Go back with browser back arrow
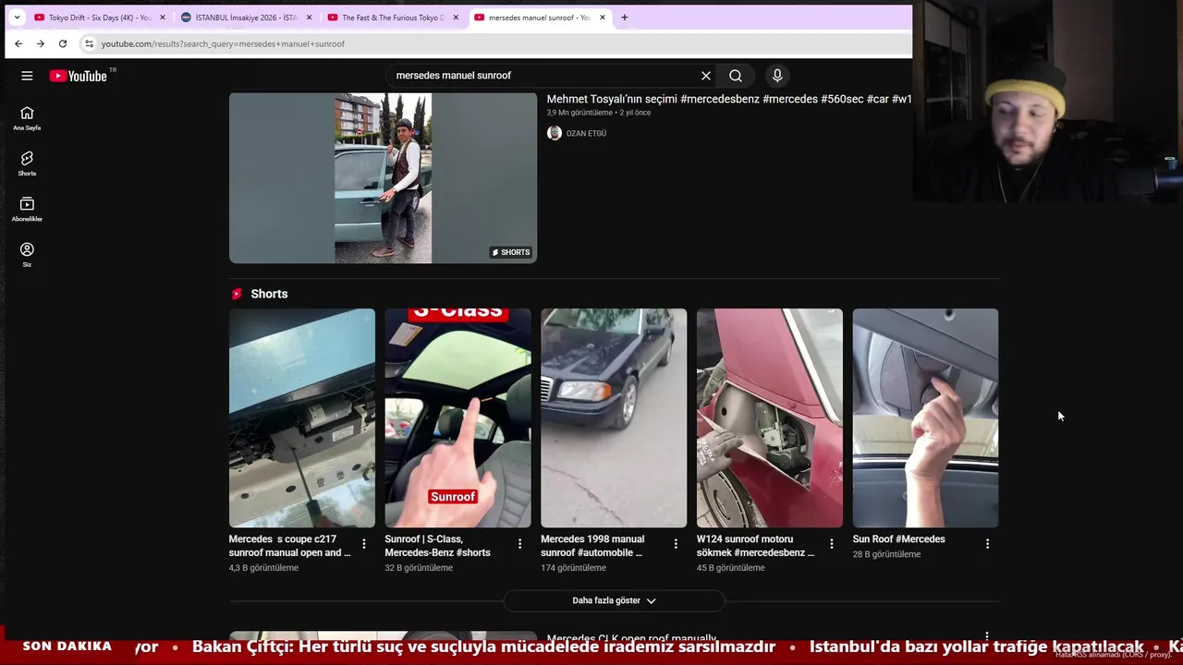The width and height of the screenshot is (1183, 665). coord(18,43)
